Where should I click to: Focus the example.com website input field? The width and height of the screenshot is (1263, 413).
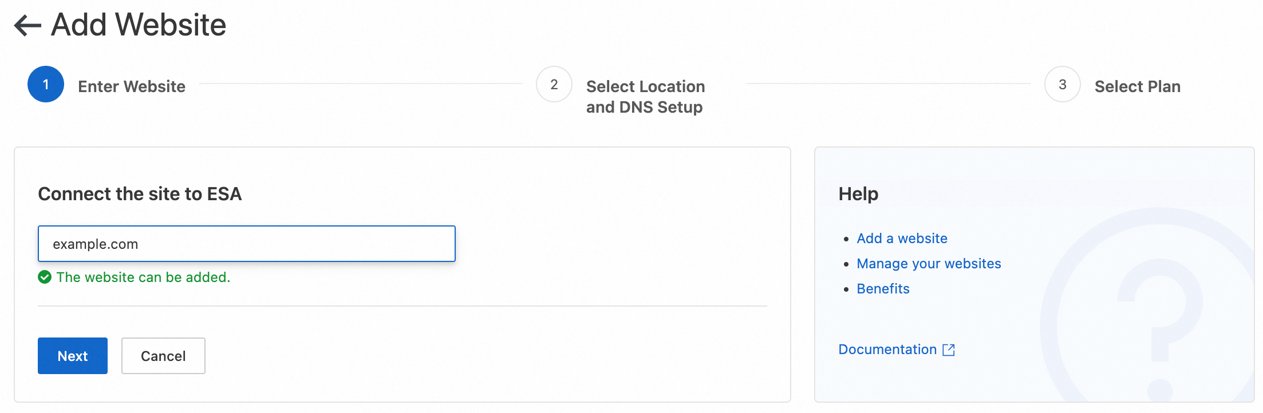click(246, 244)
